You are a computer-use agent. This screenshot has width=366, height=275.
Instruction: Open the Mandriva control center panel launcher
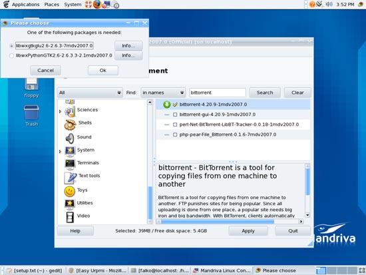106,5
